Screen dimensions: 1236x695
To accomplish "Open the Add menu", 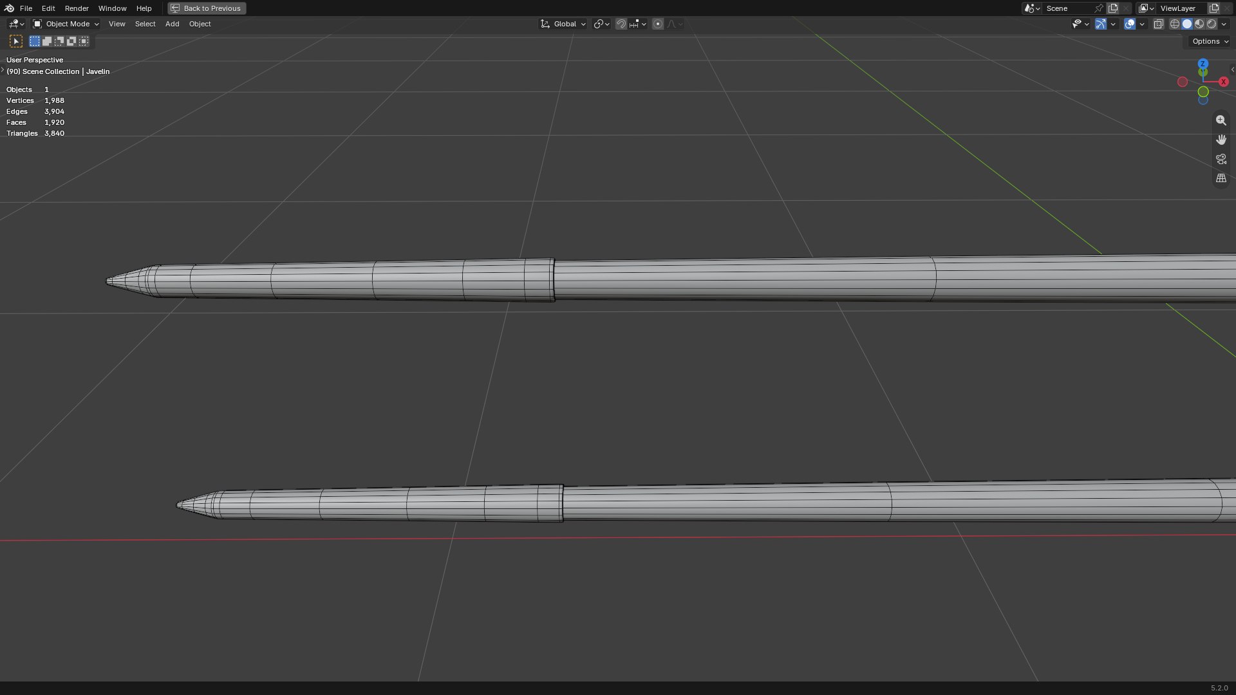I will click(x=172, y=24).
